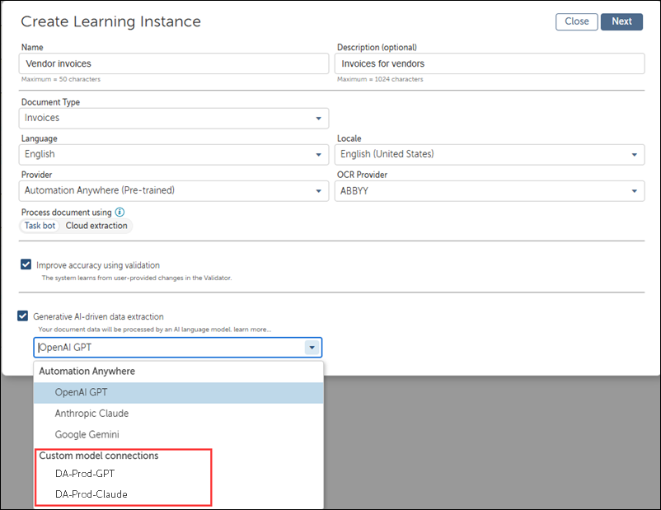Viewport: 661px width, 510px height.
Task: Select the Task bot processing option
Action: (x=40, y=226)
